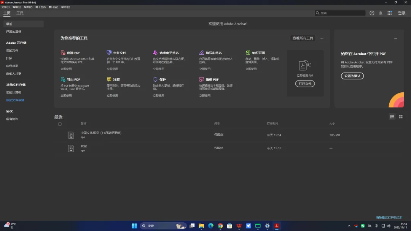Click 立即使用 under 编辑 PDF
Viewport: 411px width, 231px height.
coord(205,95)
